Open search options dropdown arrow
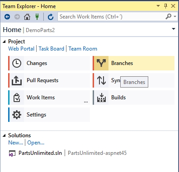The image size is (179, 172). point(175,16)
